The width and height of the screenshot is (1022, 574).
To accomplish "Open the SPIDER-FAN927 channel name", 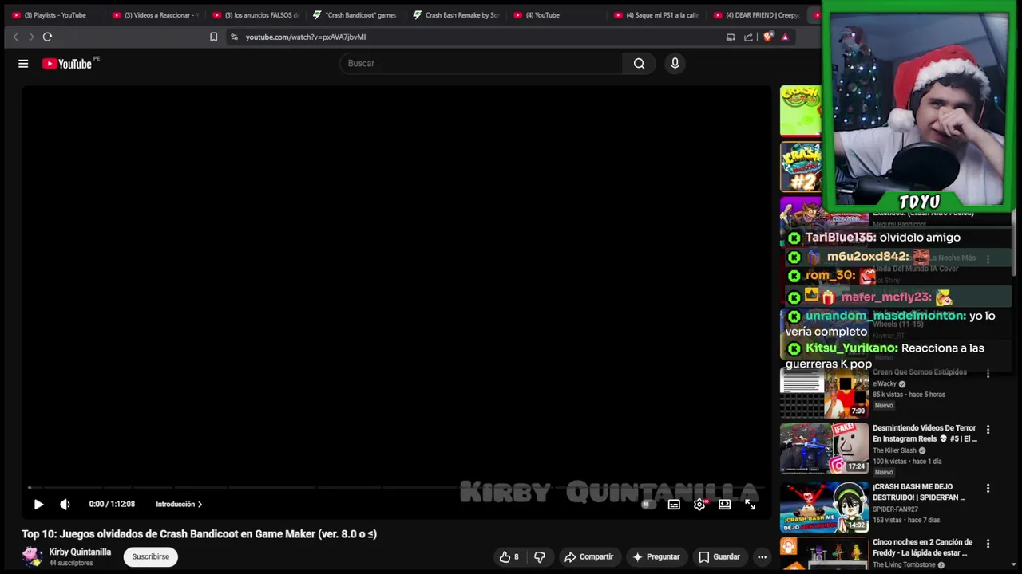I will point(895,509).
